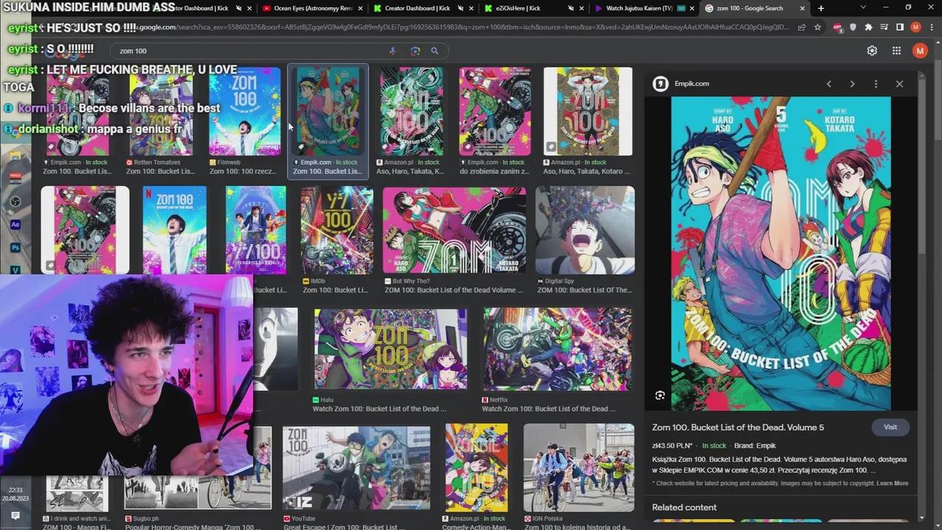Click the search magnifier icon
This screenshot has height=530, width=942.
(434, 51)
